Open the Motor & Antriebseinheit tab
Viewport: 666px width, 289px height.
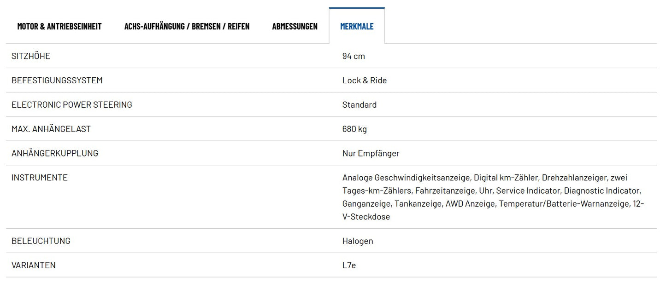pos(59,26)
